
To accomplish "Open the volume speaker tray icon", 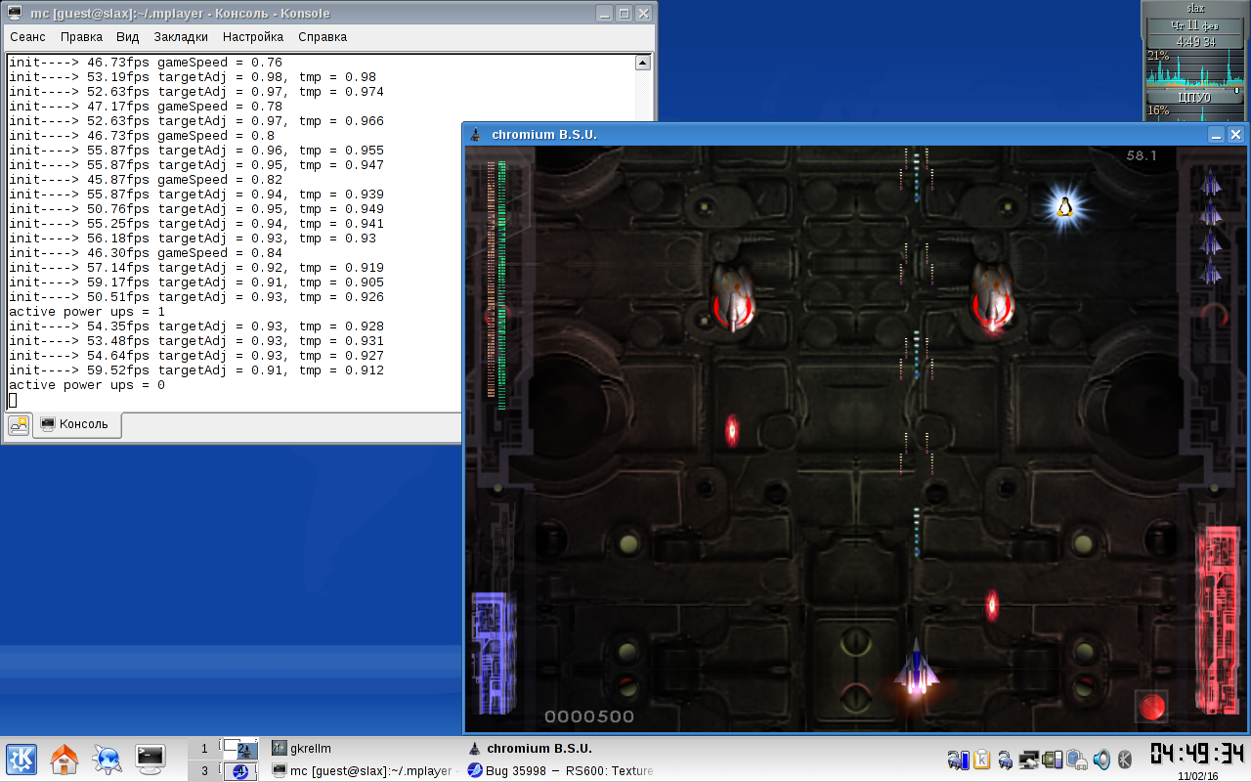I will (x=1101, y=759).
